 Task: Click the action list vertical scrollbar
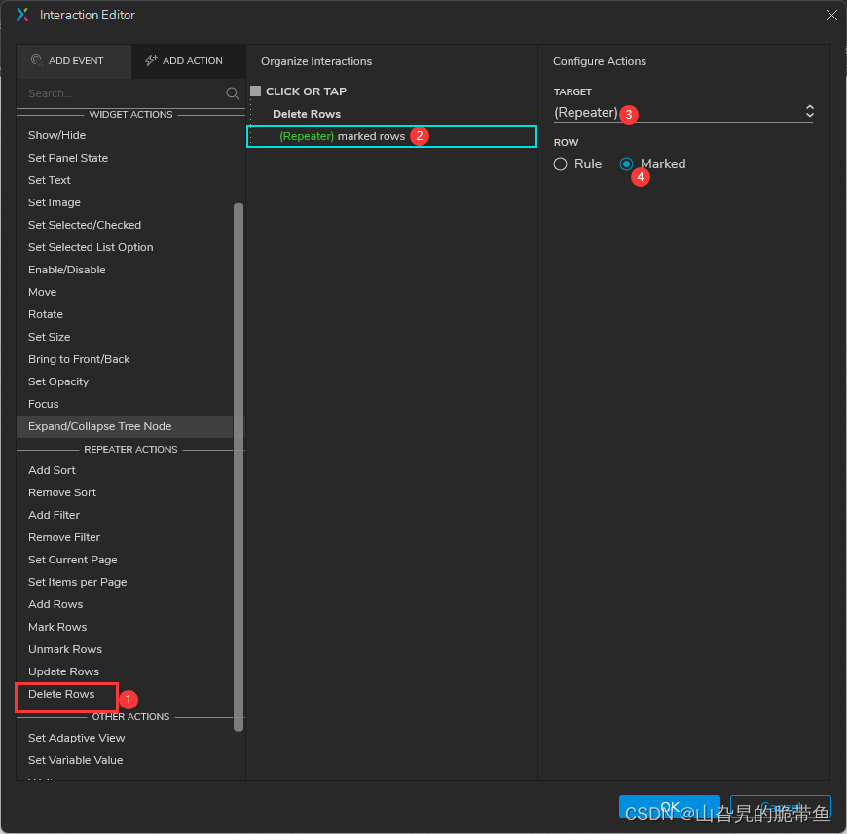click(x=239, y=467)
